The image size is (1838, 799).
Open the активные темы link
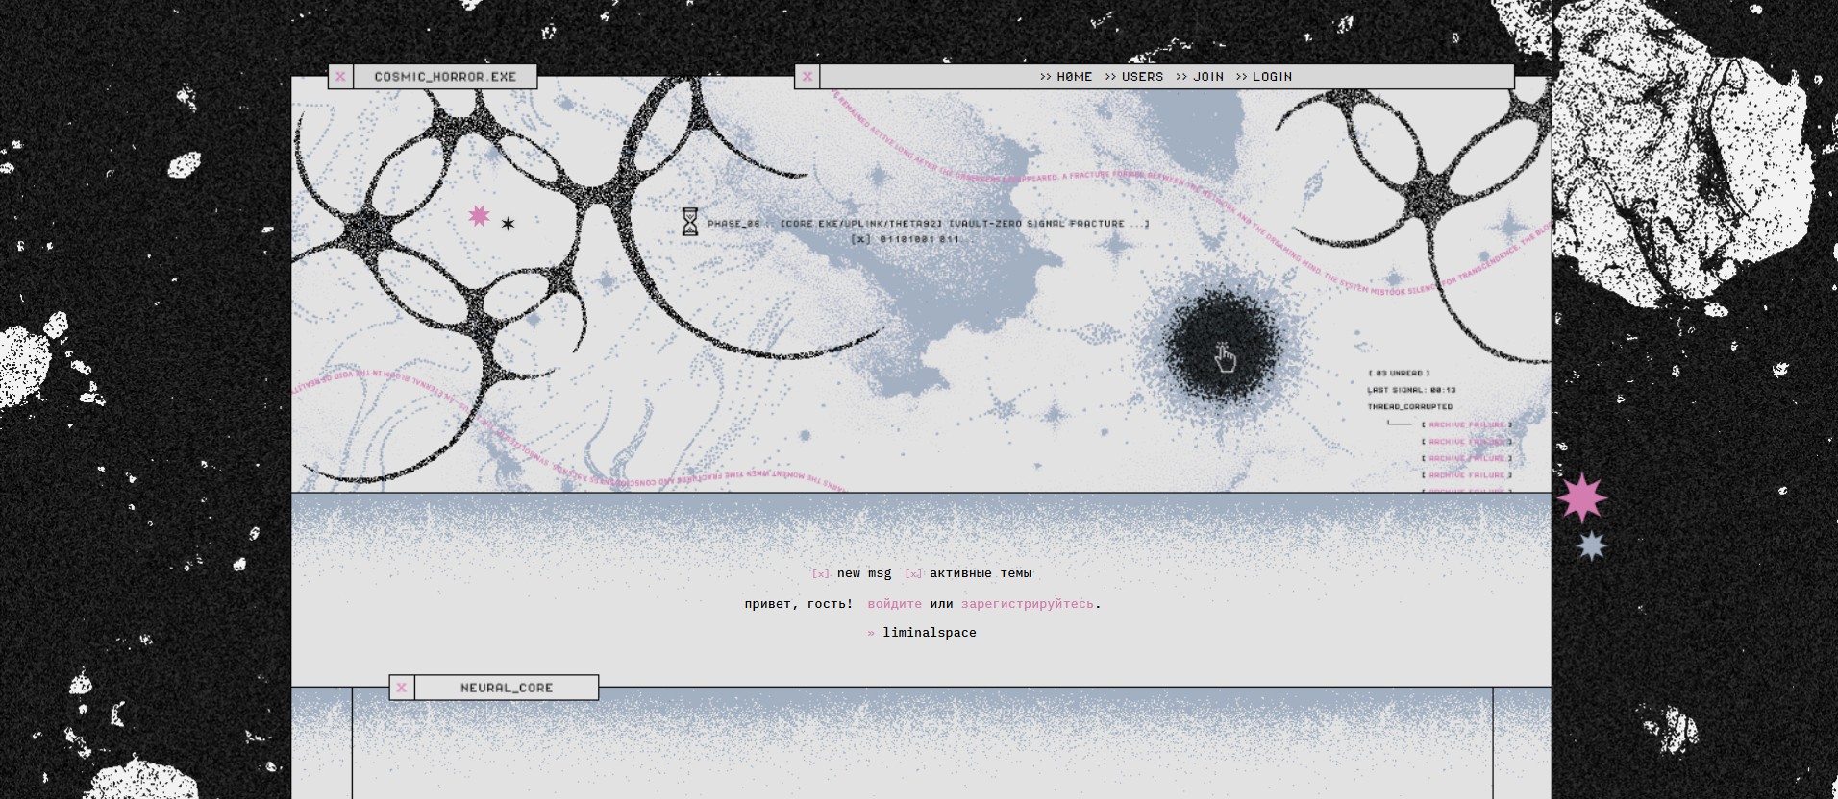[x=981, y=573]
